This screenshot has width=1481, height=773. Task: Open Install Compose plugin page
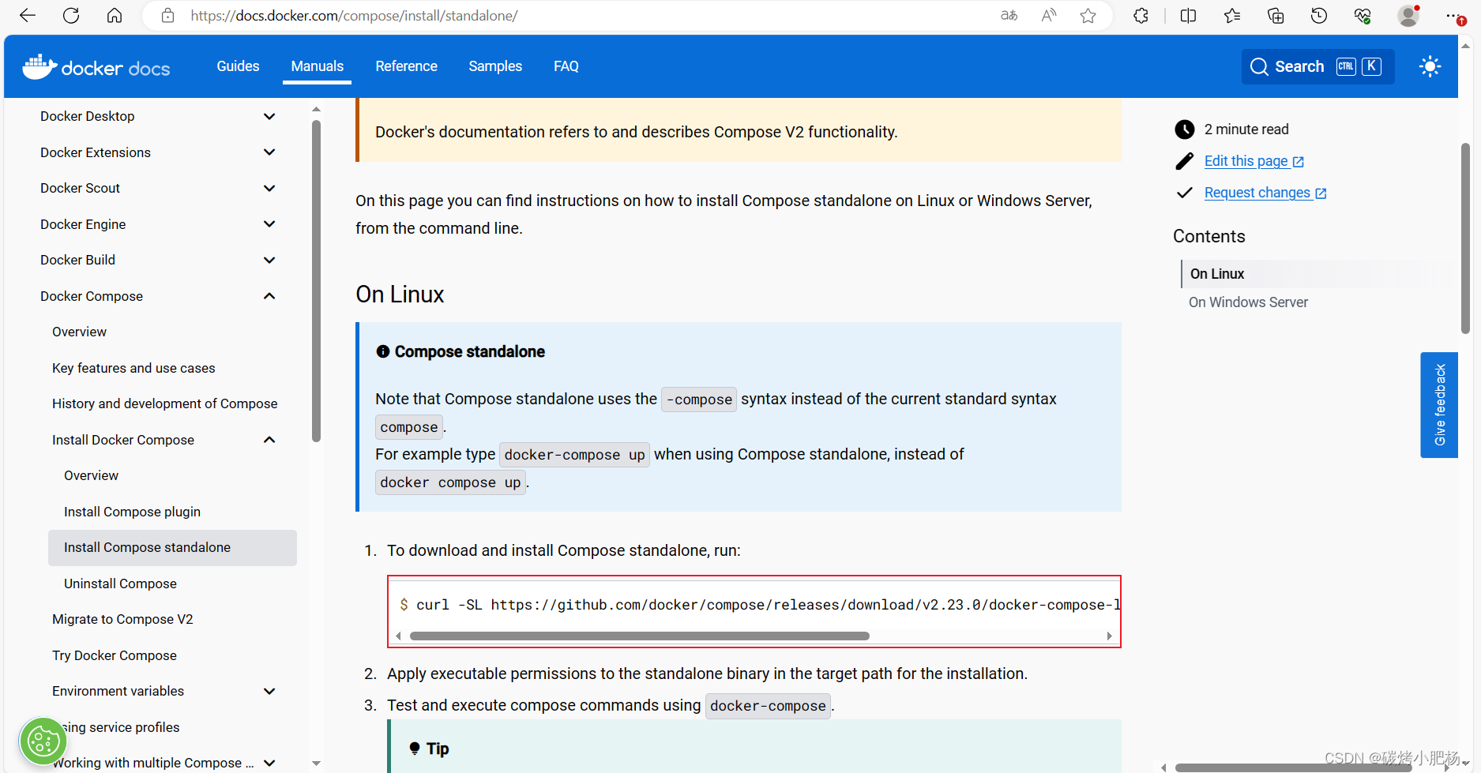coord(132,512)
